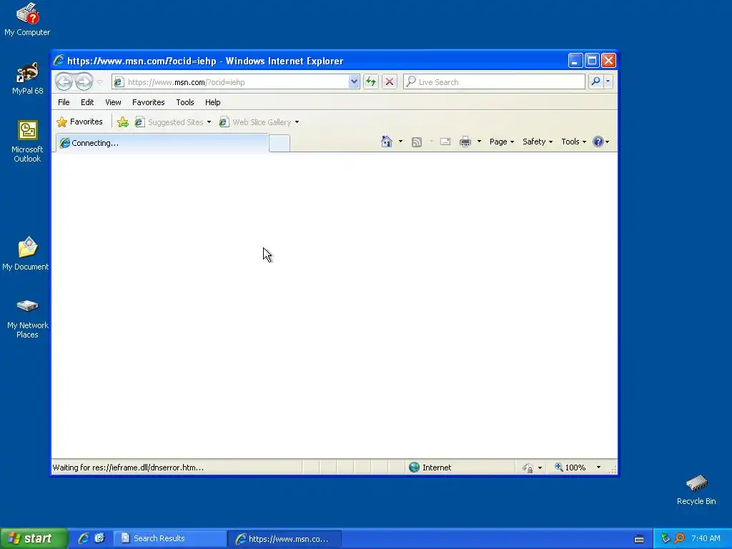Viewport: 732px width, 549px height.
Task: Open the View menu
Action: coord(113,102)
